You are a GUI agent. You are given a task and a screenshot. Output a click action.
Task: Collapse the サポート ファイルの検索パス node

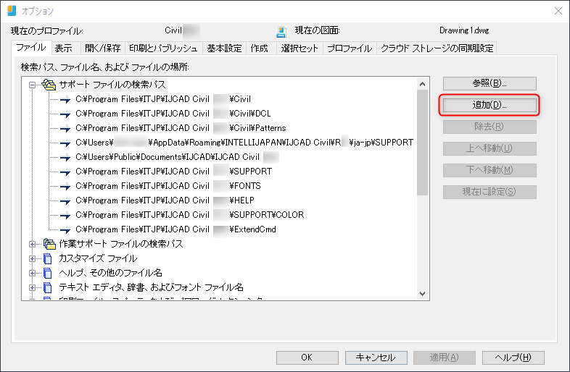[33, 85]
